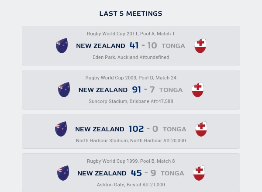The height and width of the screenshot is (192, 262).
Task: Open the 102 - 0 score result
Action: point(142,129)
